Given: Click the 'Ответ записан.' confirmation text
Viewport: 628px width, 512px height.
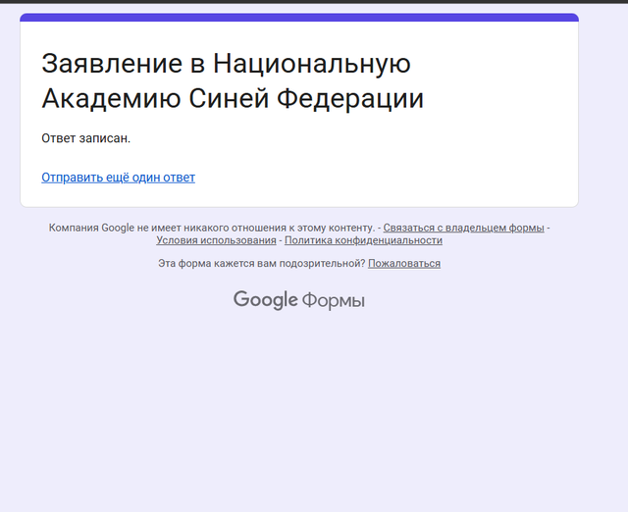Looking at the screenshot, I should click(86, 138).
